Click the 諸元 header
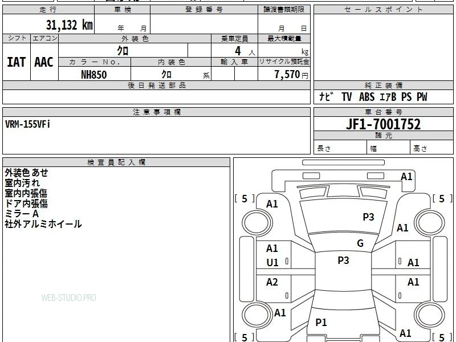456x342 pixels. [383, 136]
